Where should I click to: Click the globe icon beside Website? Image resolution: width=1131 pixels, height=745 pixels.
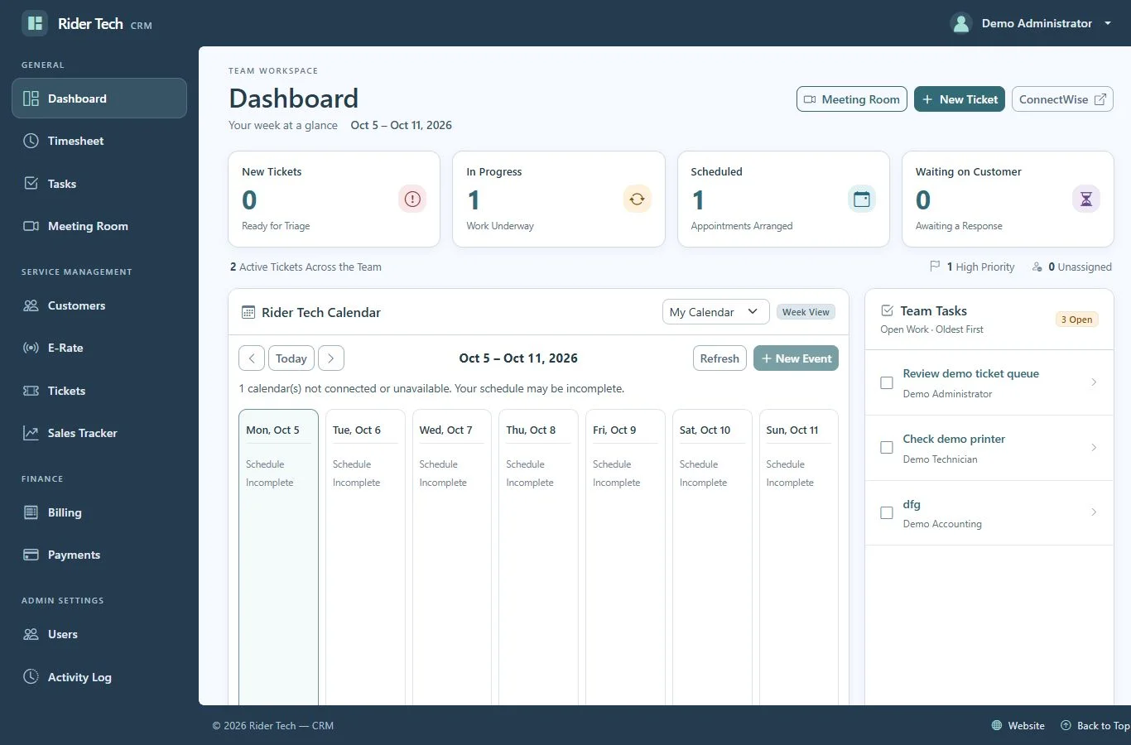(997, 726)
